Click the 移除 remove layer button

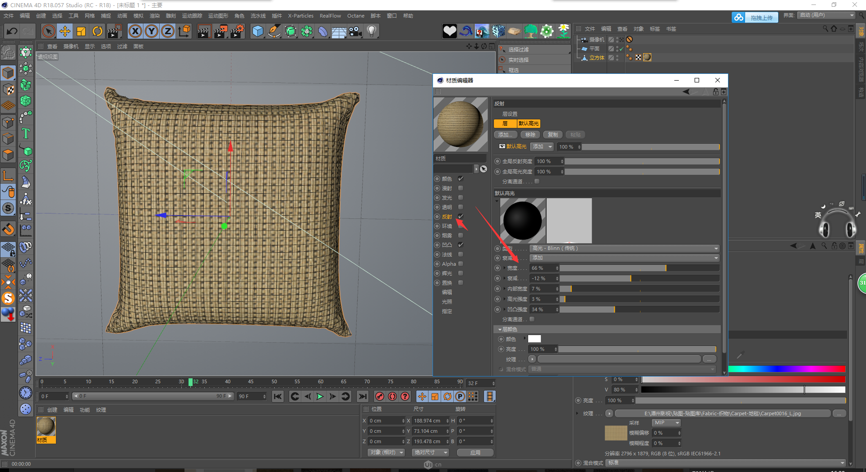(530, 135)
